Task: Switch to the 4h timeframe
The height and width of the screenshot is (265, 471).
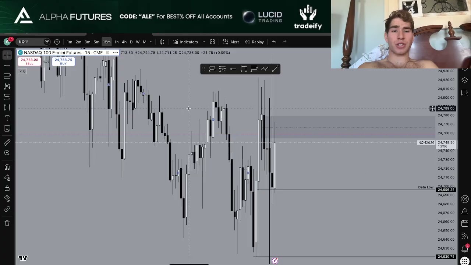Action: click(x=124, y=42)
